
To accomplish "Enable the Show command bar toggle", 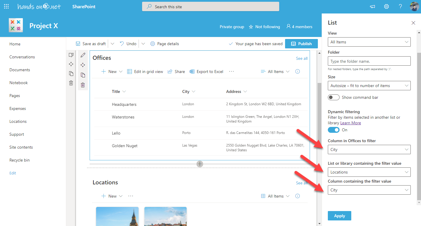I will [x=334, y=97].
